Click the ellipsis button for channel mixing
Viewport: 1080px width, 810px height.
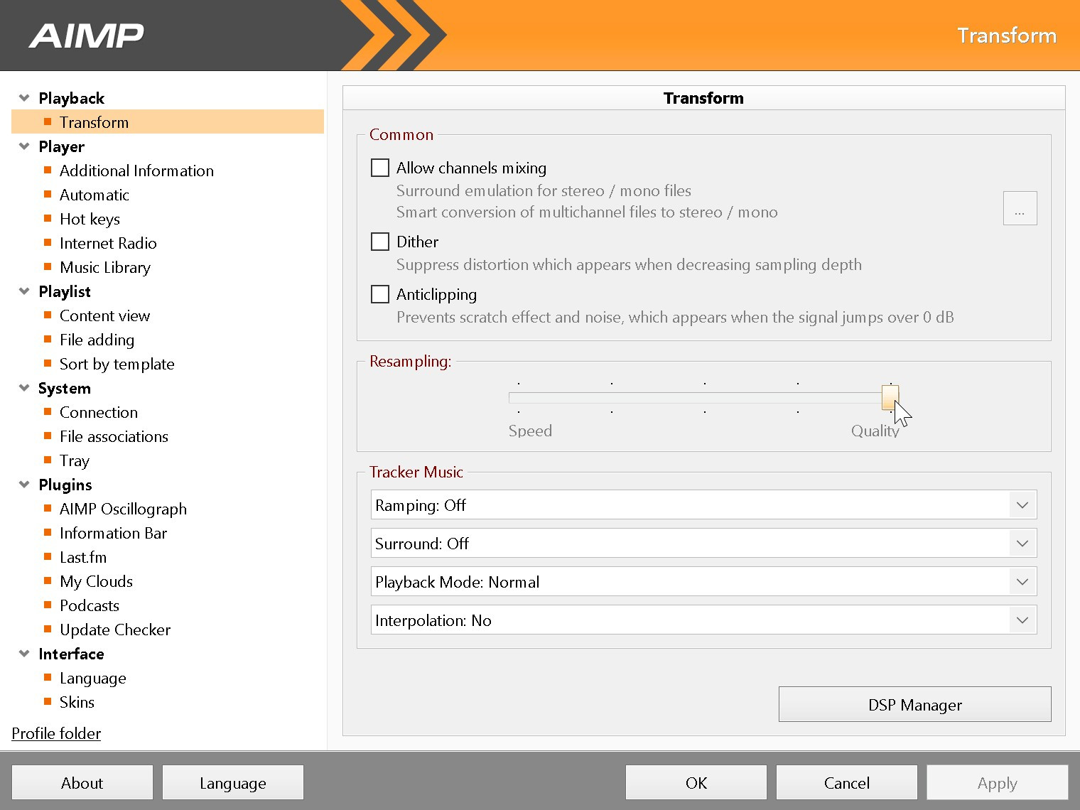coord(1020,208)
